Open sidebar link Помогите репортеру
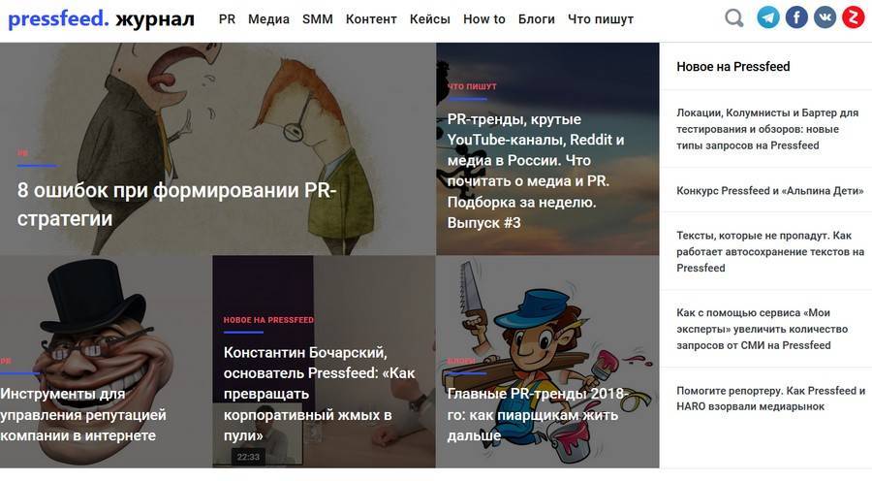This screenshot has width=872, height=481. 771,398
